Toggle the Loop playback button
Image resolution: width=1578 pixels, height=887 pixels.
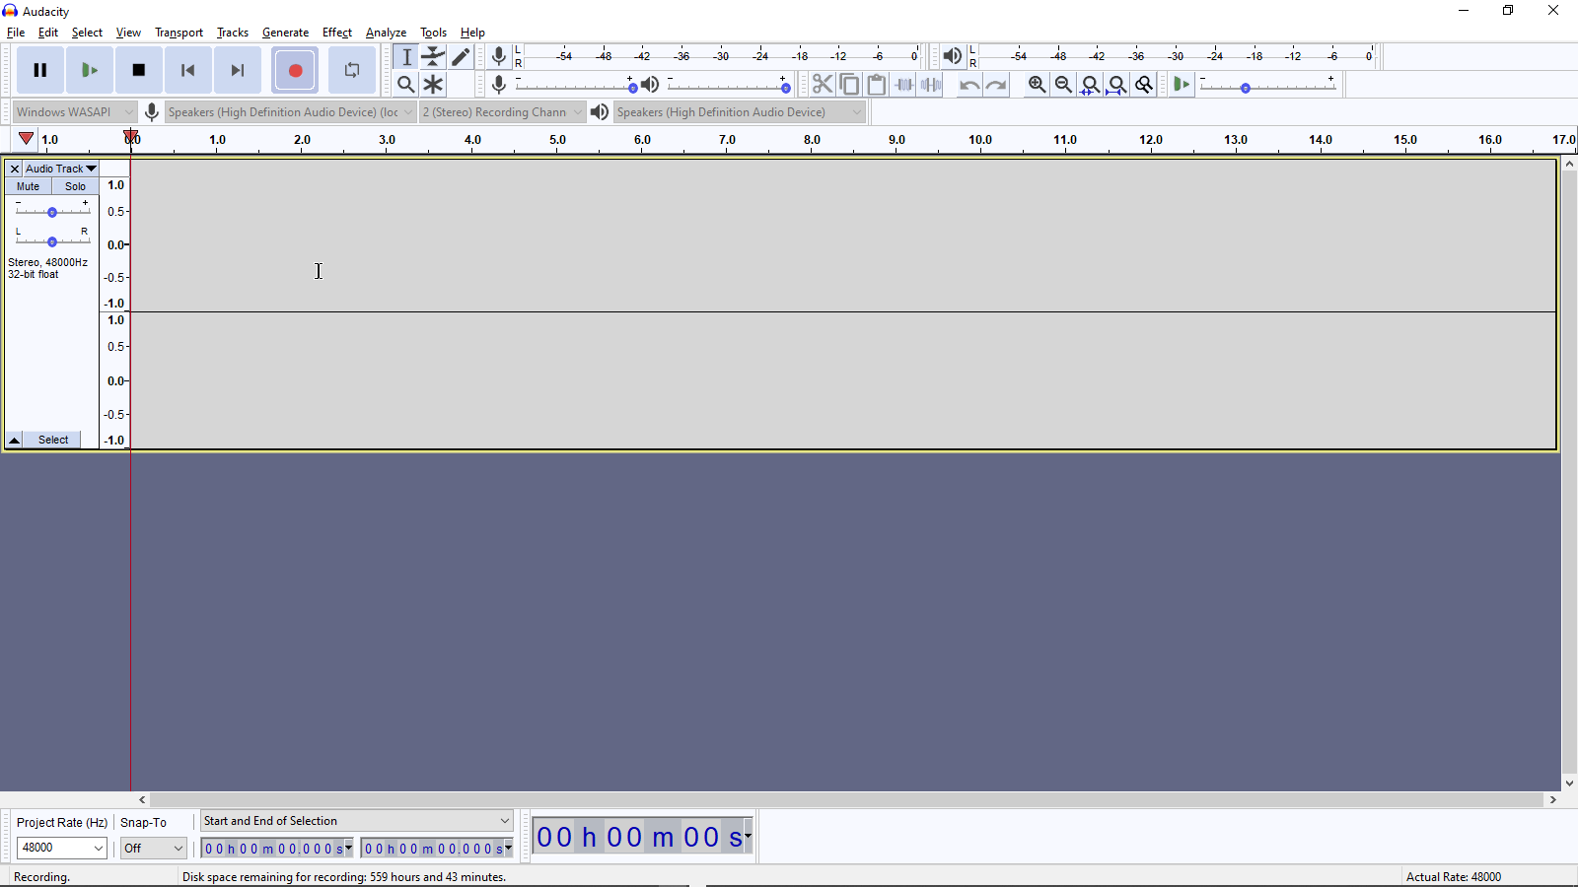pos(352,70)
